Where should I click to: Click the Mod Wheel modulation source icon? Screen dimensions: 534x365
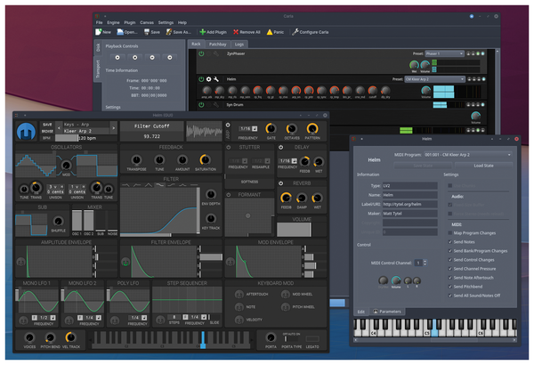[286, 294]
